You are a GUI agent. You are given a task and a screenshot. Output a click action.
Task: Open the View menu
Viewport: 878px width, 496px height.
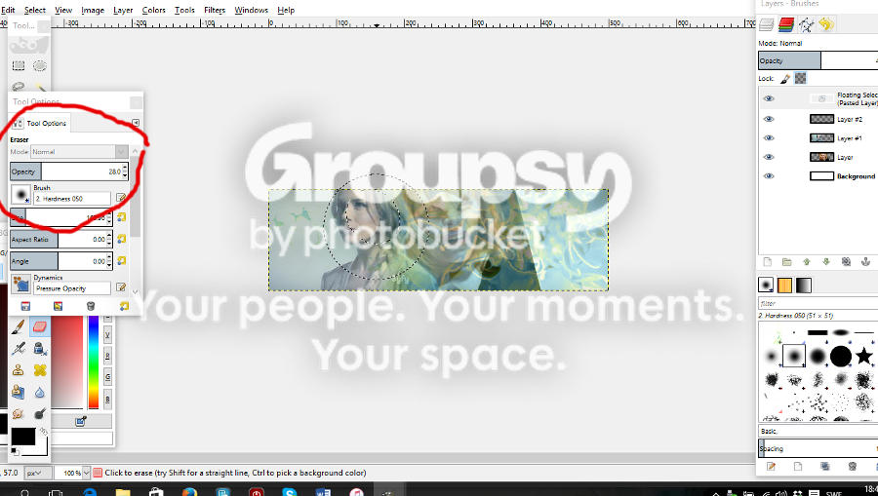63,10
